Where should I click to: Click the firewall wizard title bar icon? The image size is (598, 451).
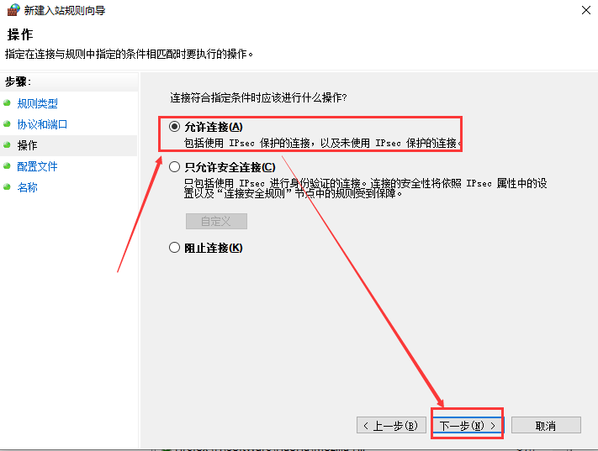tap(13, 10)
